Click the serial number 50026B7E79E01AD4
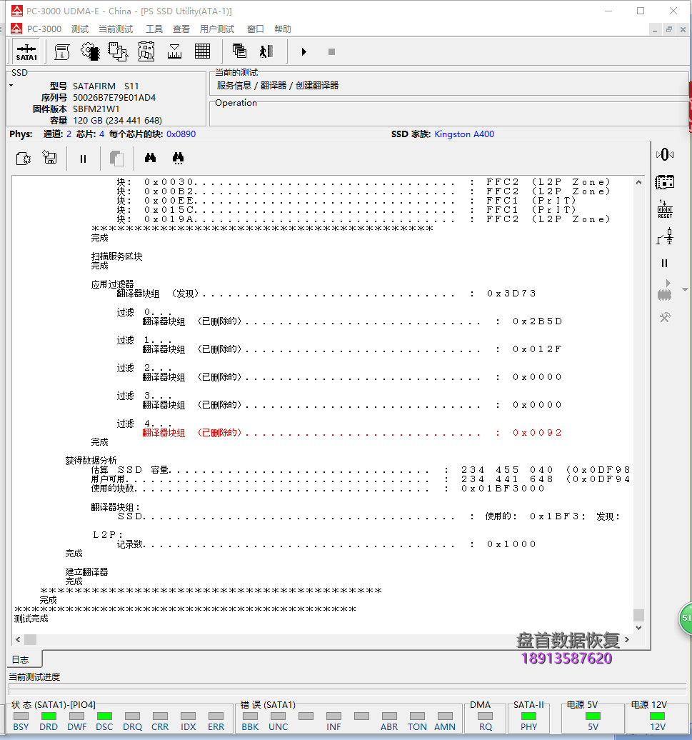This screenshot has height=740, width=692. point(114,98)
